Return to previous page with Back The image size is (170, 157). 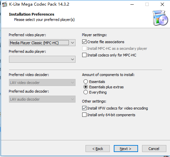tap(97, 149)
